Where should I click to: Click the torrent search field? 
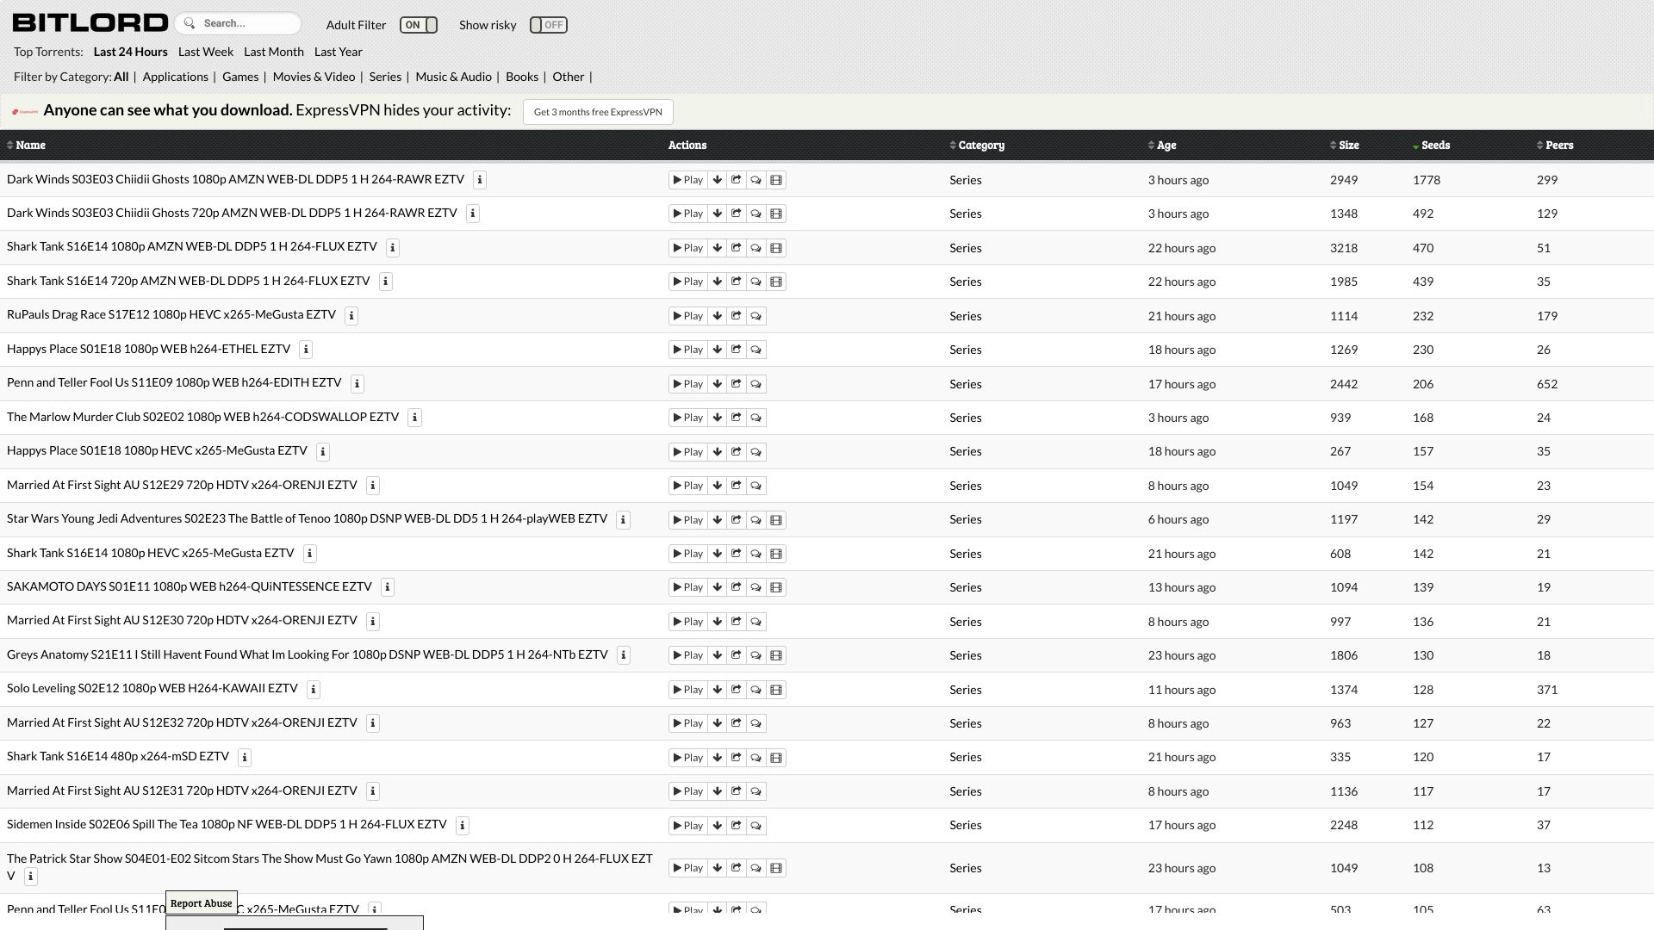coord(246,23)
